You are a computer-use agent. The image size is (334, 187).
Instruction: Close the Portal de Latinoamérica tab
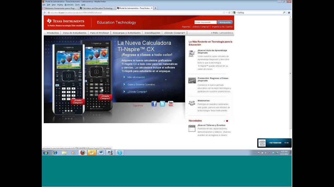point(152,8)
